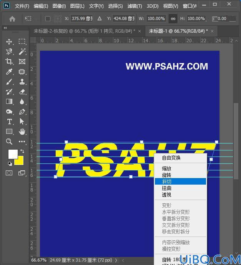Screen dimensions: 241x265
Task: Click the 66.67% zoom level field
Action: [39, 260]
